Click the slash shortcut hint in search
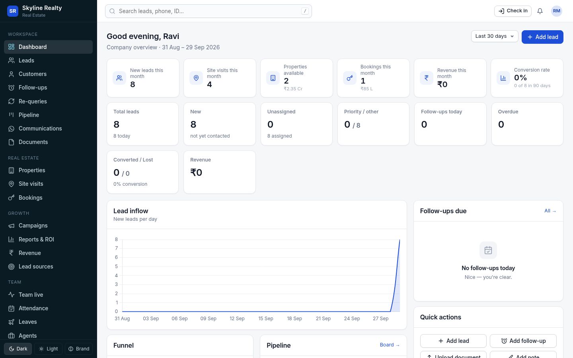The width and height of the screenshot is (573, 358). point(305,11)
